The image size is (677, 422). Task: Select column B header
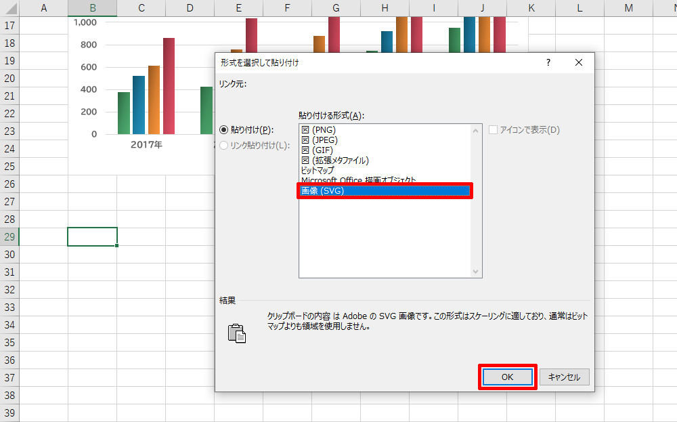[x=92, y=8]
